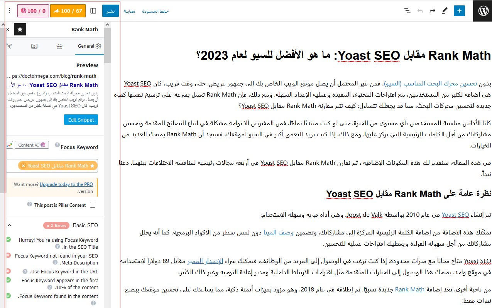Image resolution: width=492 pixels, height=308 pixels.
Task: Open the three-dot options menu
Action: (9, 10)
